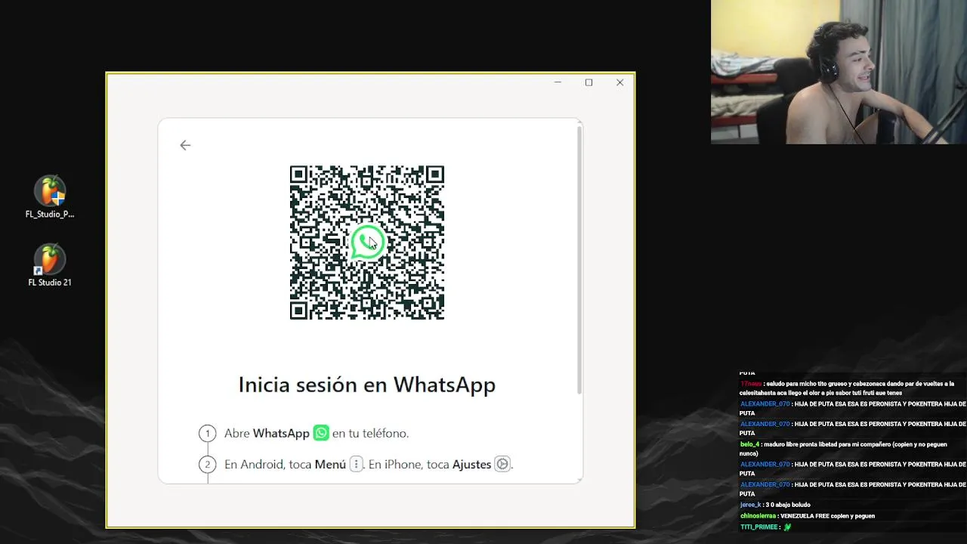Click the chat message '3 0 abajo boludo'
This screenshot has height=544, width=967.
pos(788,505)
